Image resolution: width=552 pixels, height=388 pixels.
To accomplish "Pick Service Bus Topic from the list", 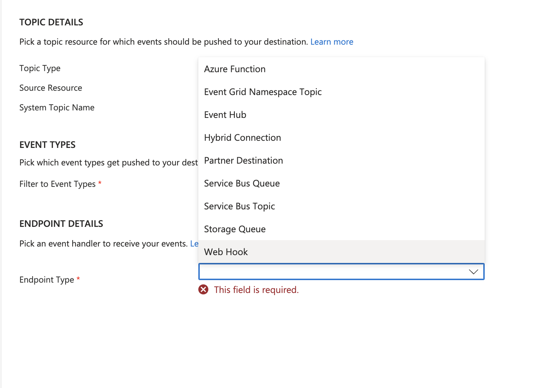I will [239, 206].
